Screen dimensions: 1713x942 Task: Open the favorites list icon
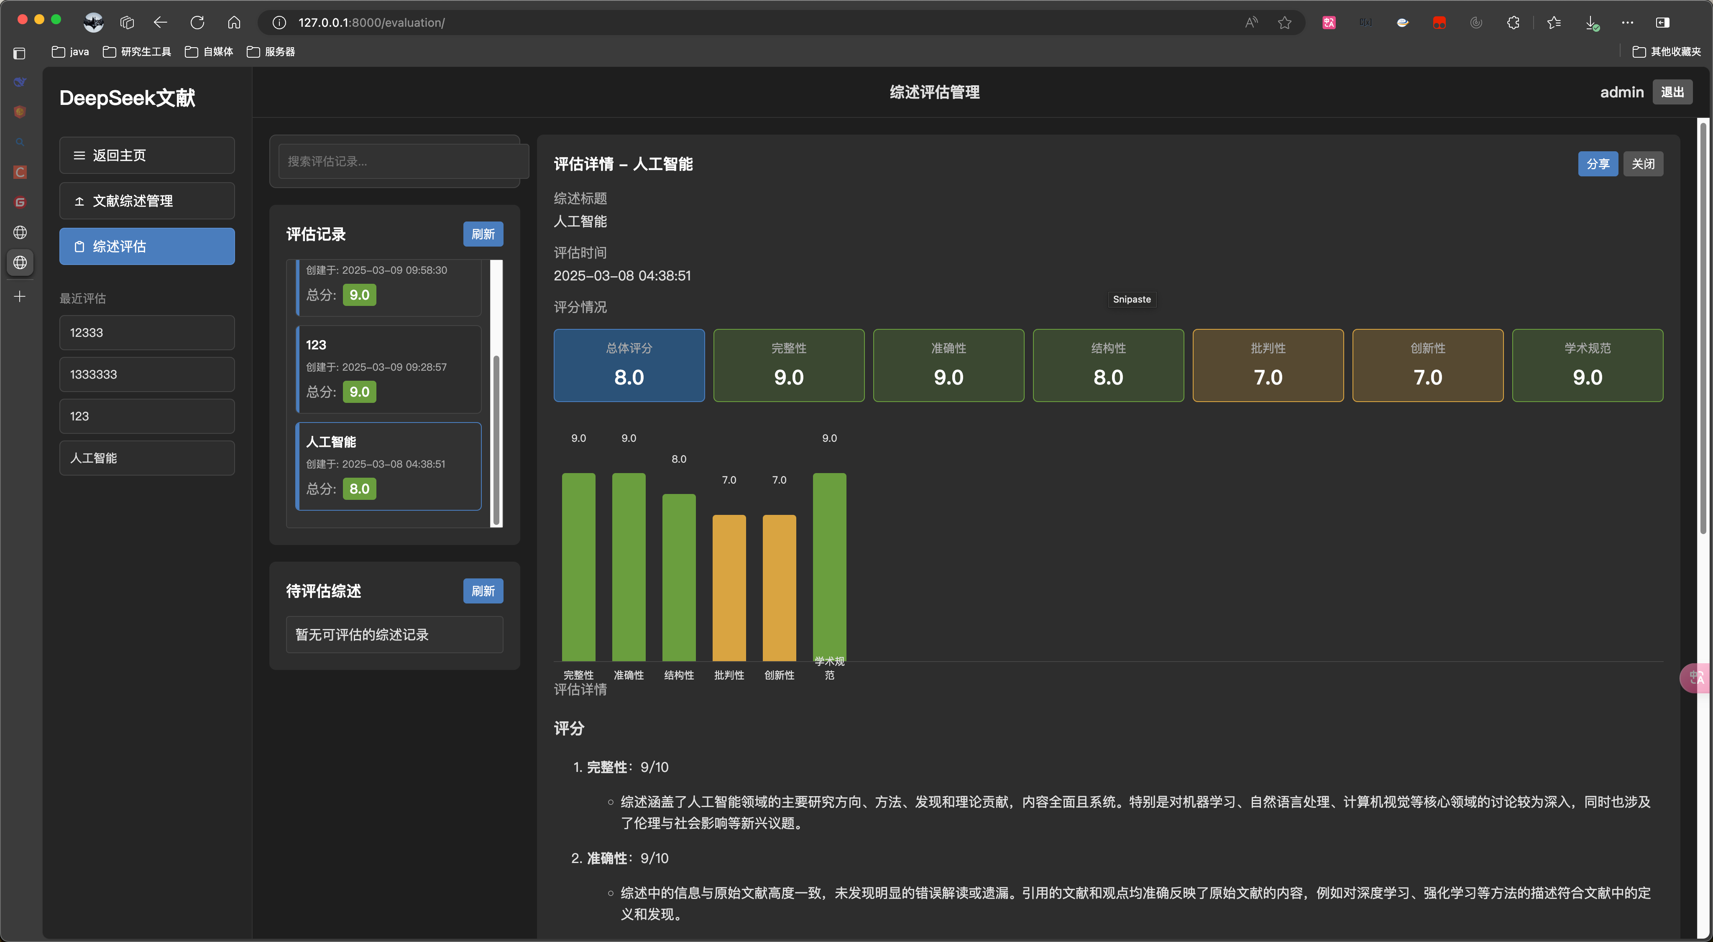coord(1554,23)
